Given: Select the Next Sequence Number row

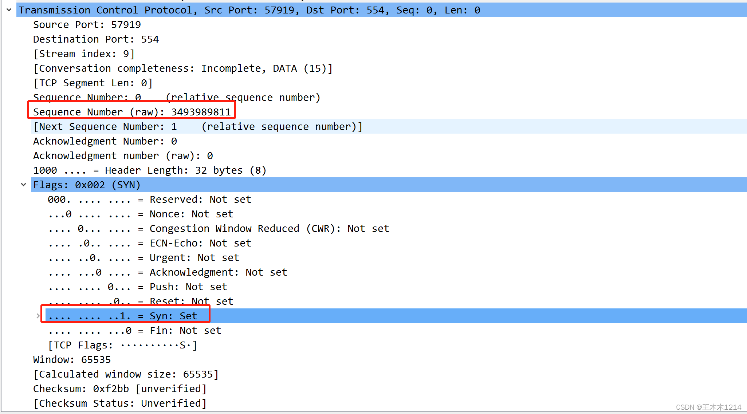Looking at the screenshot, I should tap(197, 127).
